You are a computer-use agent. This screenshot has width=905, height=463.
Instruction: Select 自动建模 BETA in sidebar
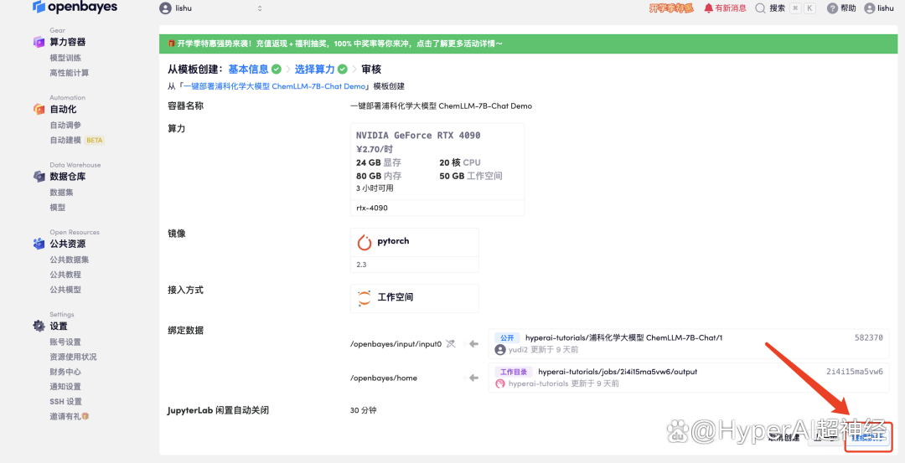click(76, 140)
